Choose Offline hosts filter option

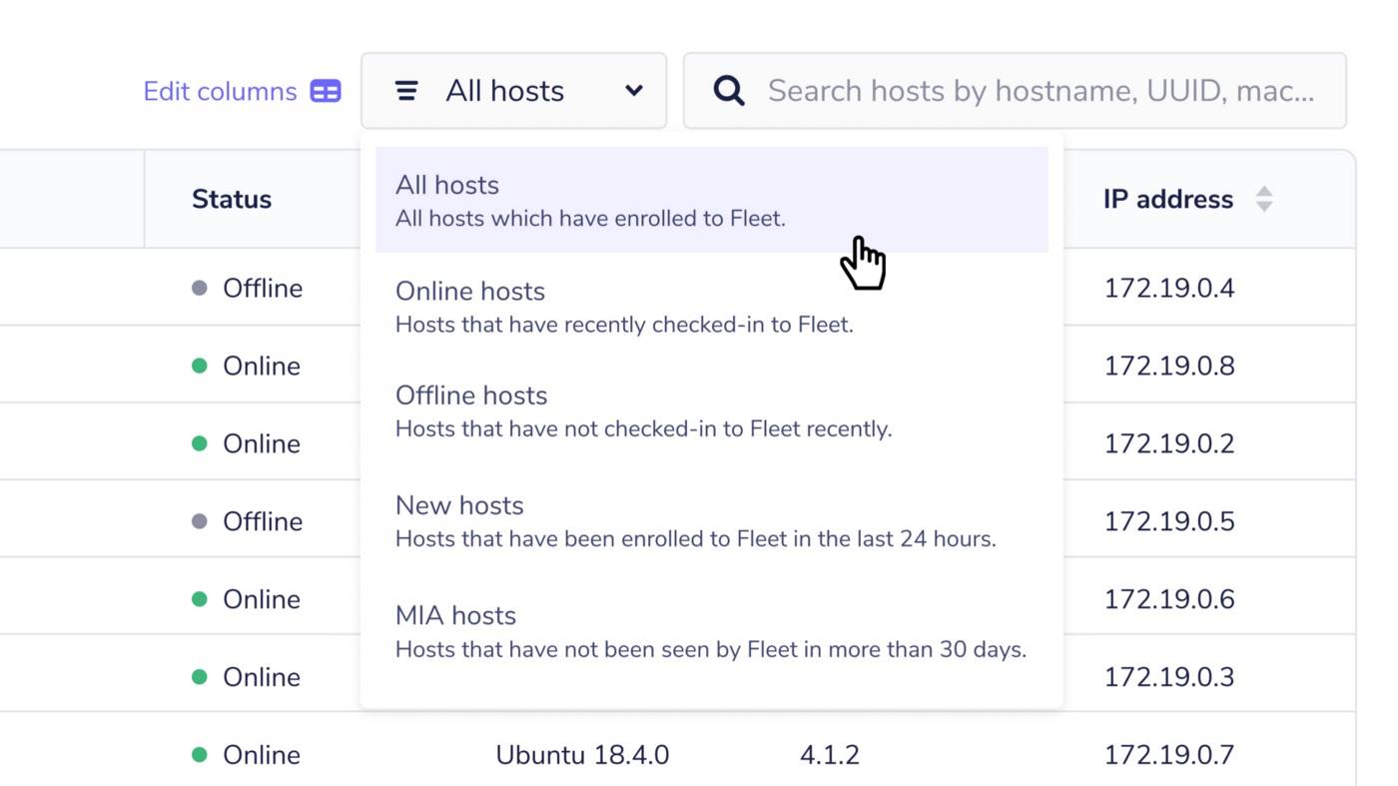[x=712, y=411]
